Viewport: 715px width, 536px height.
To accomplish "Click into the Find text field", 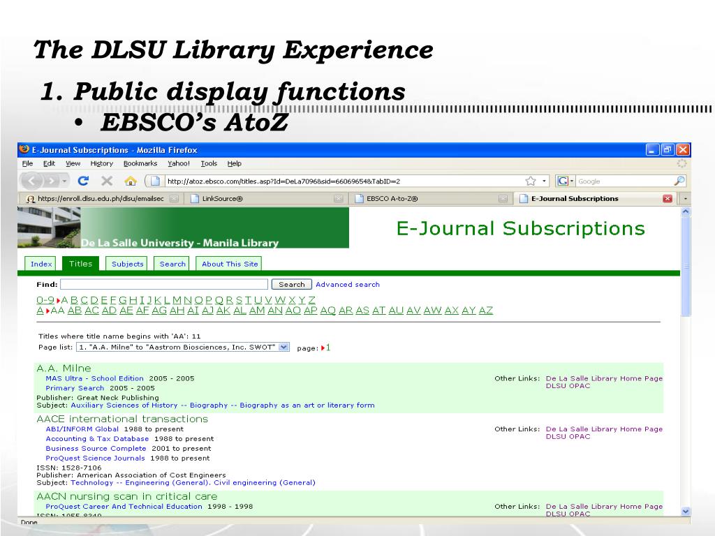I will (x=164, y=285).
